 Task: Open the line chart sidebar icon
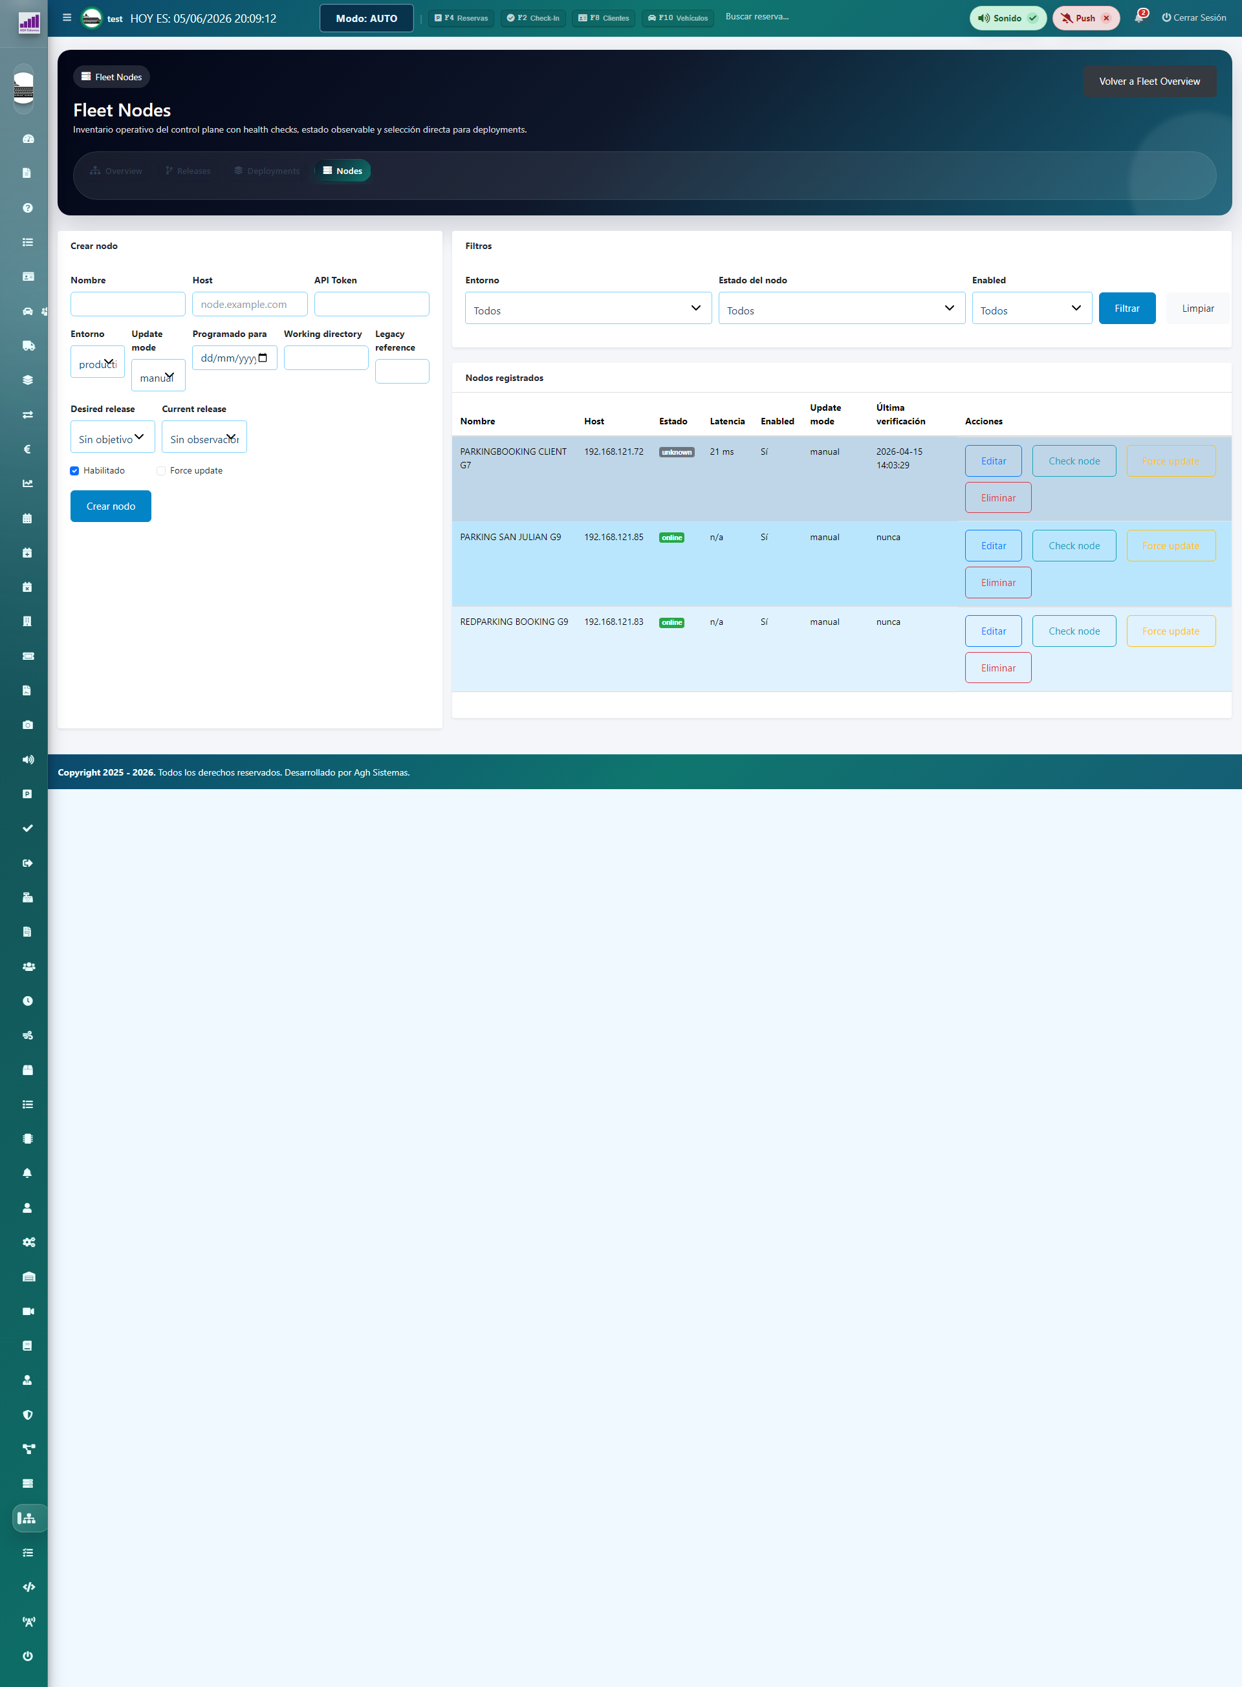click(28, 483)
